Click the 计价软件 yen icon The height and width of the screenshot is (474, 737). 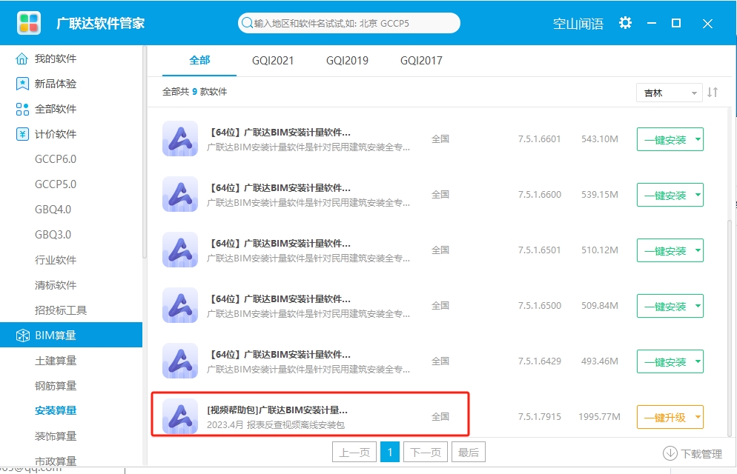tap(22, 134)
